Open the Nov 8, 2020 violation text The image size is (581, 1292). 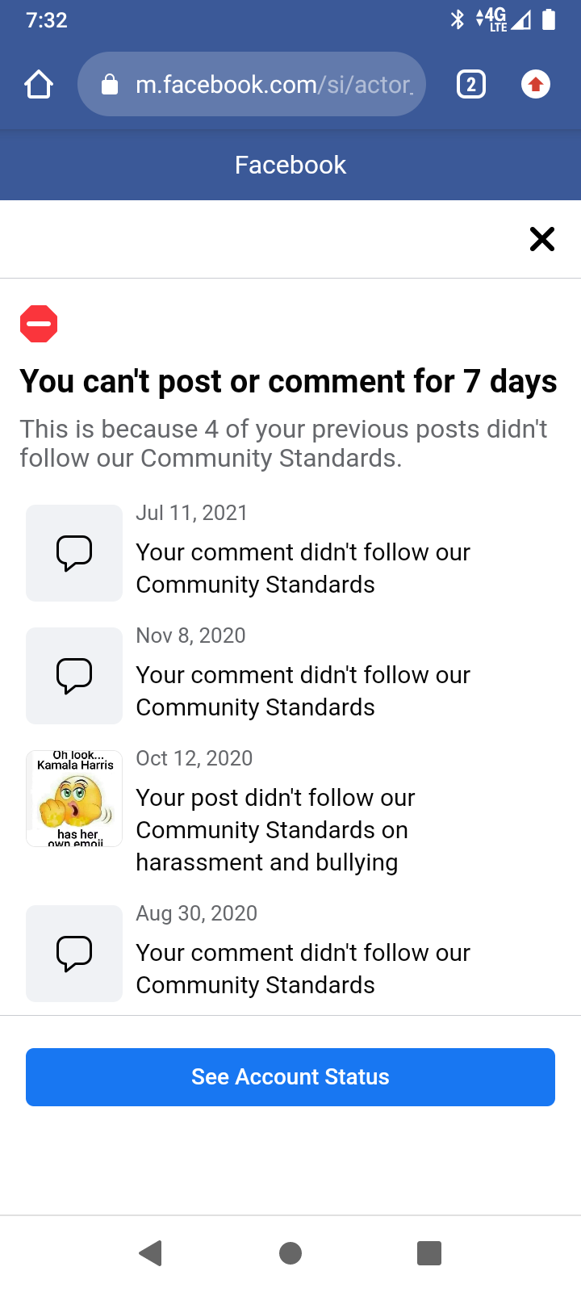(303, 691)
